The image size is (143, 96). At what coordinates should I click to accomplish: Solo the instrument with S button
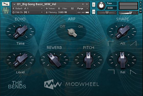pos(94,5)
